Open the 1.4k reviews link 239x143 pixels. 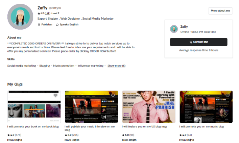coord(47,13)
